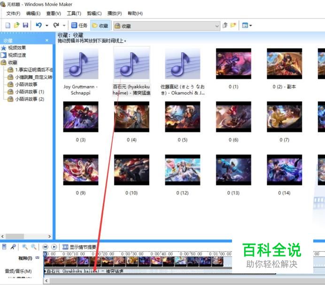The image size is (325, 285).
Task: Open the 编辑(E) menu
Action: 33,14
